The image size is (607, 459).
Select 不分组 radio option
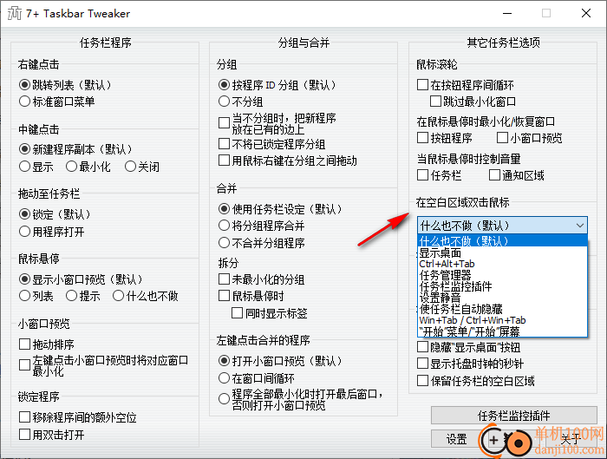[x=224, y=102]
